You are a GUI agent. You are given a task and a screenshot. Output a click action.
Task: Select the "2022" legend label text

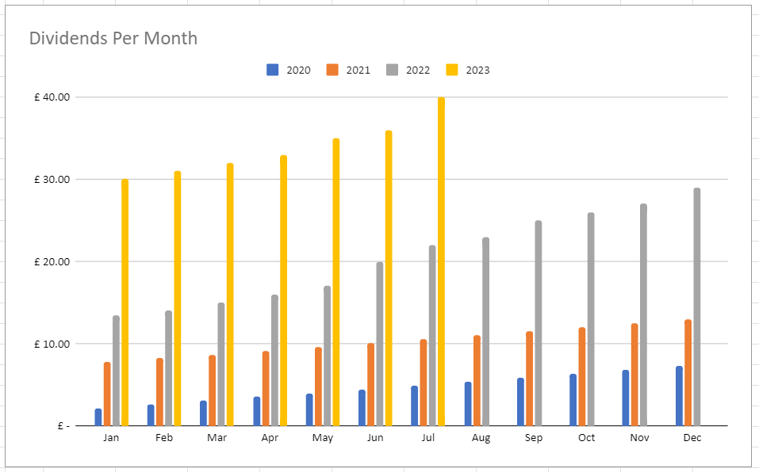(418, 70)
